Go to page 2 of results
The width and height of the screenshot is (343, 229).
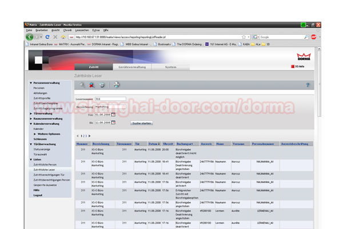point(83,136)
